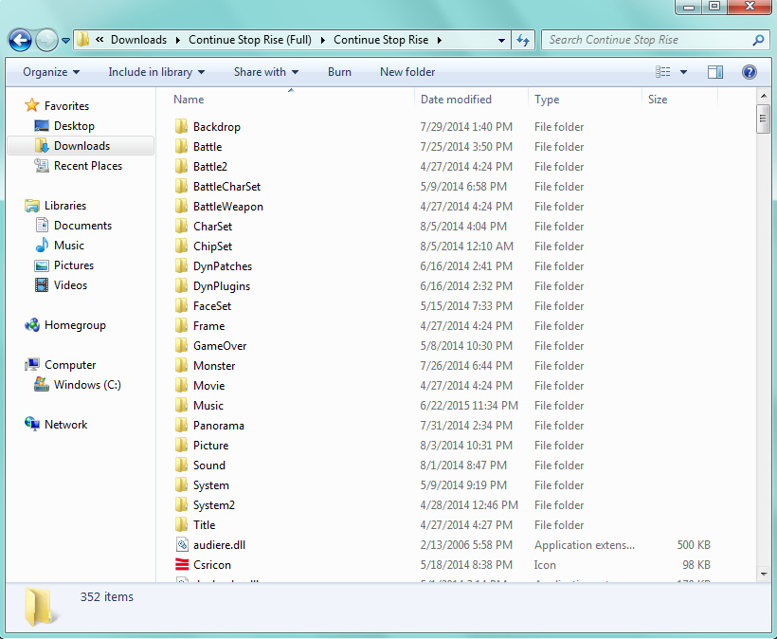Click the Back navigation arrow button
Viewport: 777px width, 639px height.
point(21,40)
